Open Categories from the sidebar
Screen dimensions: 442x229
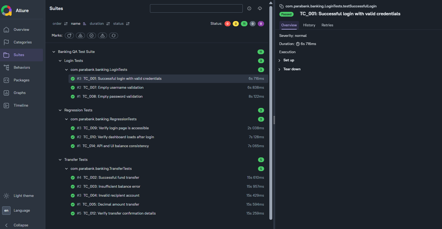coord(21,42)
